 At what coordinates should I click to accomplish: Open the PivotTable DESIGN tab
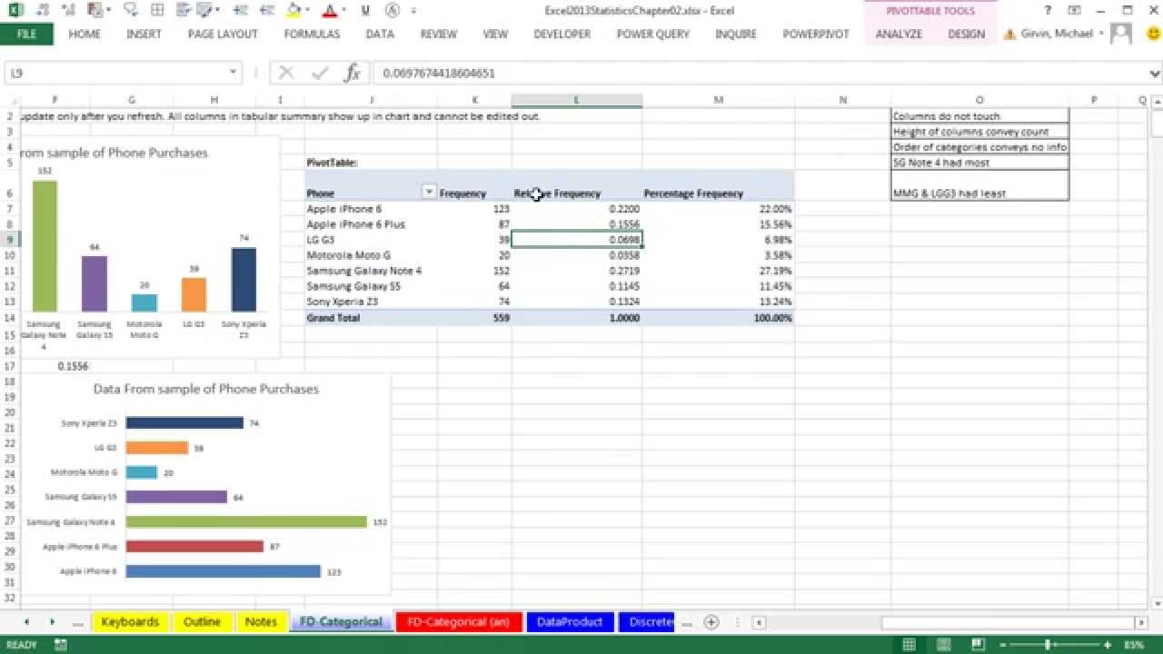(966, 34)
